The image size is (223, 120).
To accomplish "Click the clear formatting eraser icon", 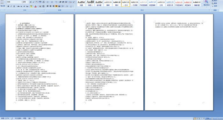I will 37,2.
